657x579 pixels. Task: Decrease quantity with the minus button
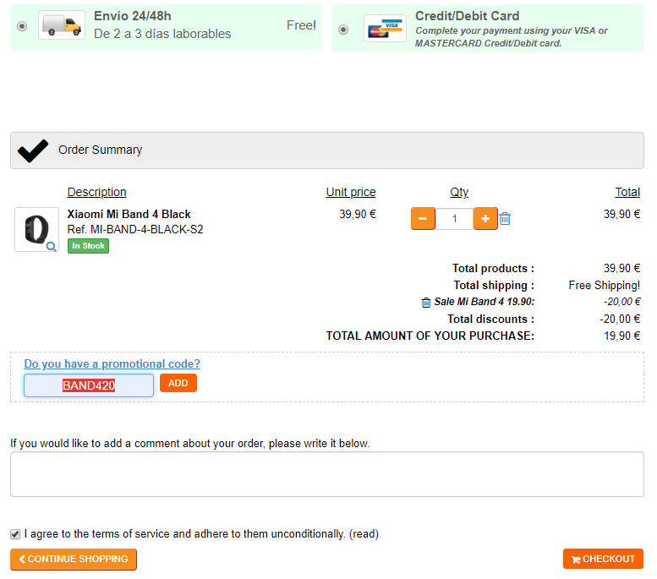click(x=423, y=219)
